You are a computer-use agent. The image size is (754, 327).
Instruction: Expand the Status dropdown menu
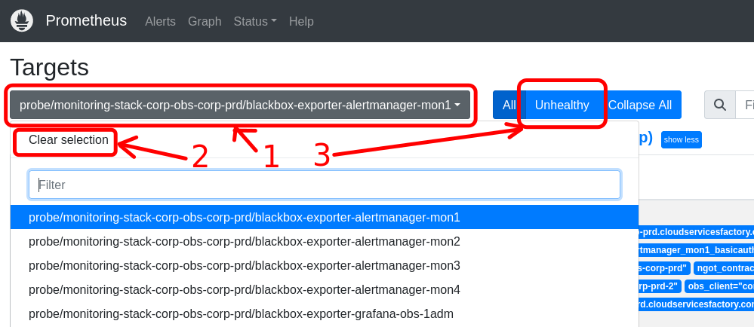pyautogui.click(x=255, y=21)
